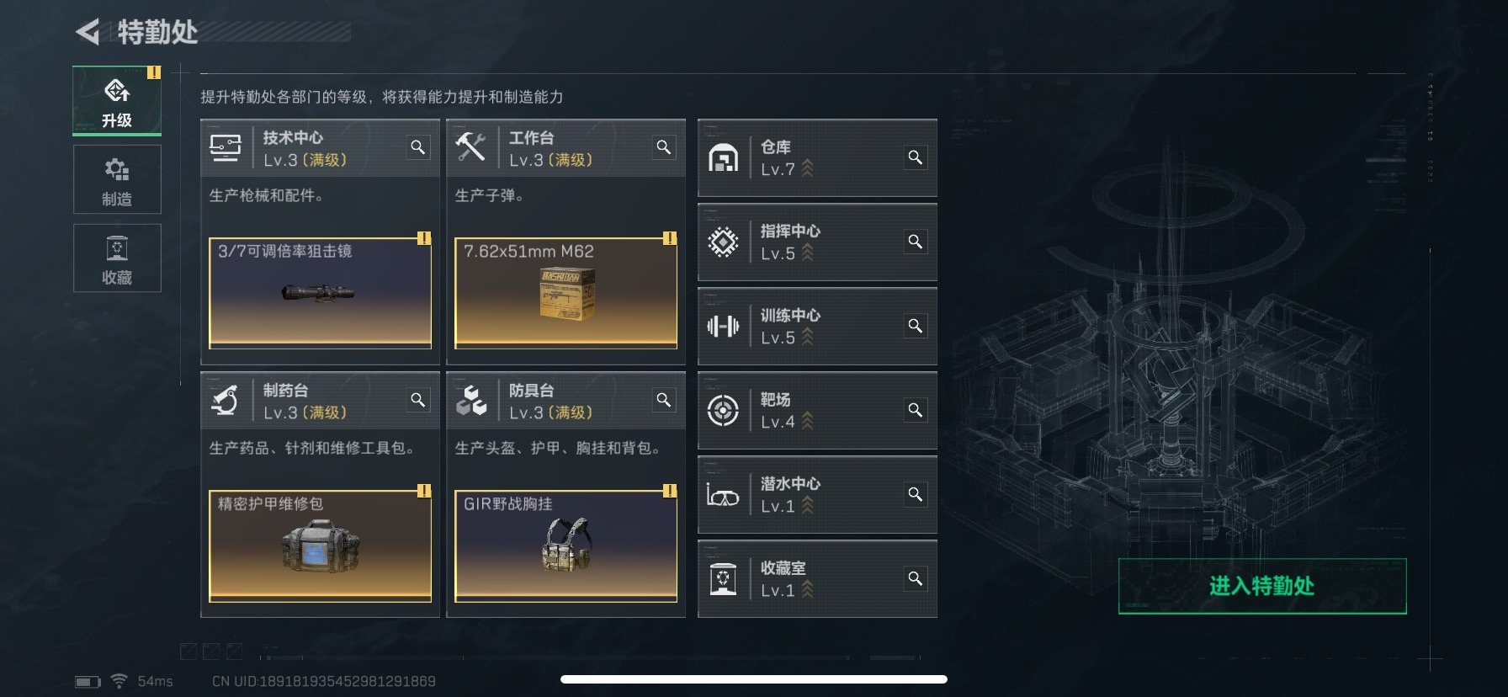Screen dimensions: 1508x697
Task: Select the 3/7可调倍率狙击镜 item card
Action: (x=320, y=293)
